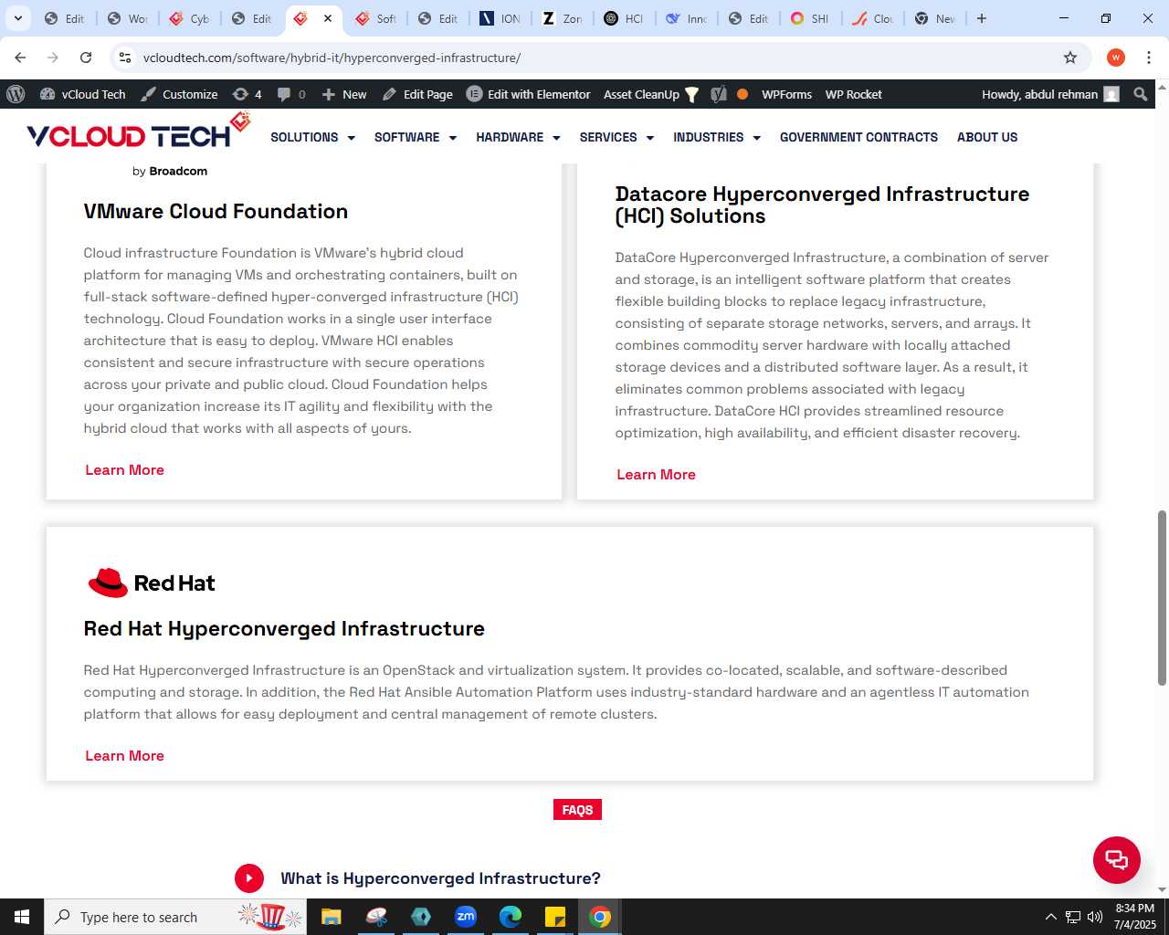Open the Government Contracts page
The width and height of the screenshot is (1169, 935).
pyautogui.click(x=858, y=137)
